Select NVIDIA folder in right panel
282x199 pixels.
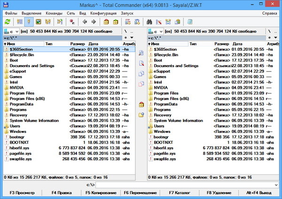[213, 88]
